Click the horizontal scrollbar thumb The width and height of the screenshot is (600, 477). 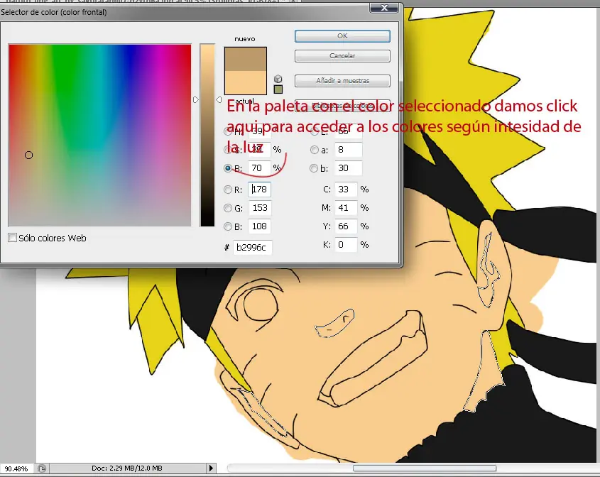pyautogui.click(x=425, y=468)
